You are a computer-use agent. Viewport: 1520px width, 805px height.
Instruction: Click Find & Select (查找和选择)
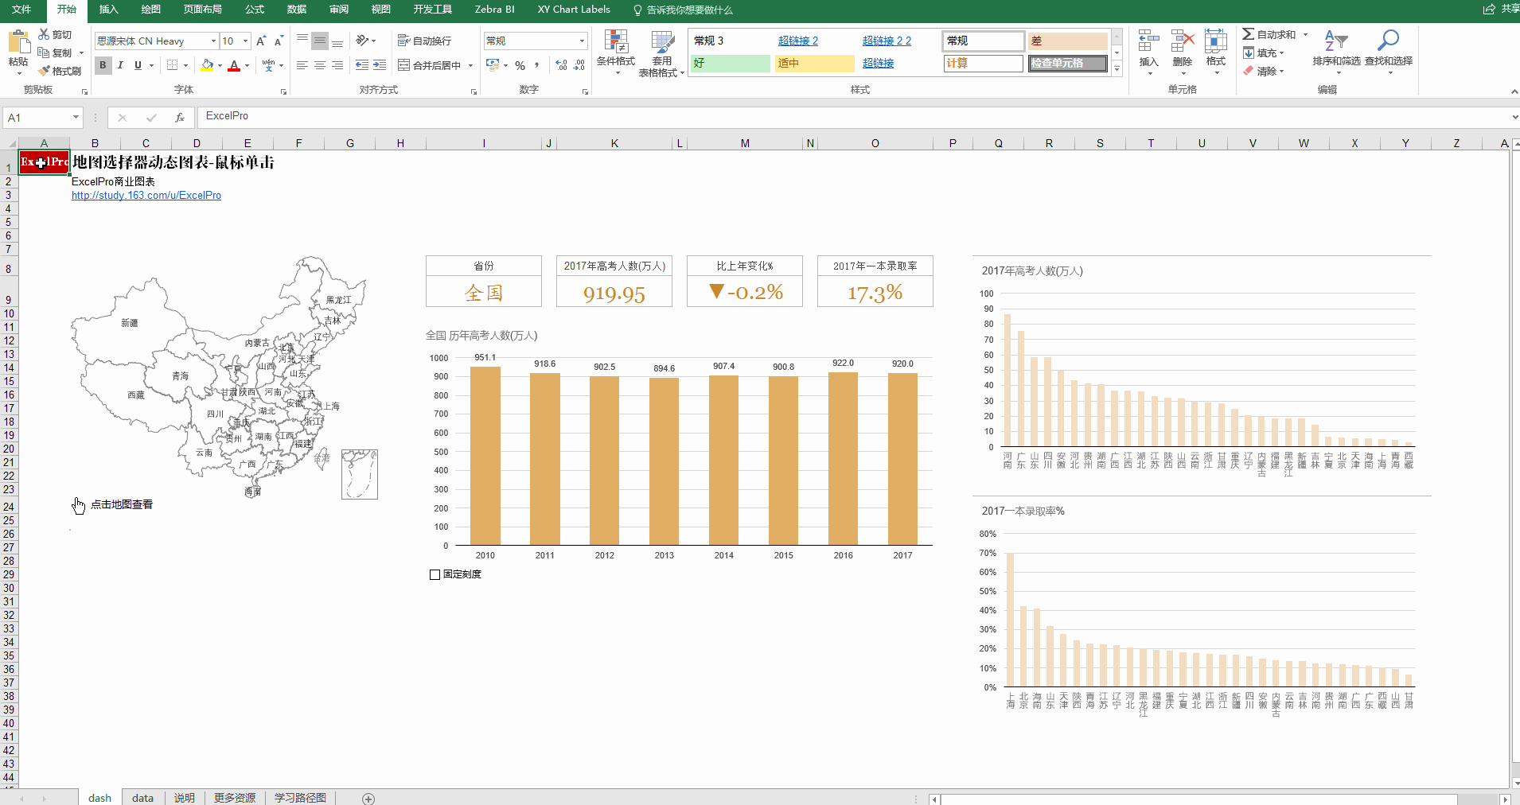(x=1389, y=49)
